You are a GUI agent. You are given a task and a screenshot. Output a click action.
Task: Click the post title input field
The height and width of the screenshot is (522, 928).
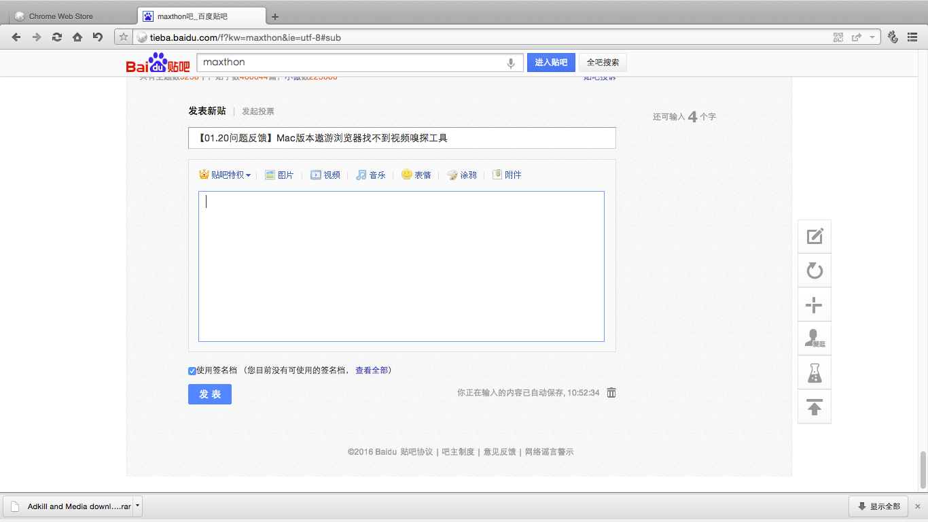[x=402, y=138]
